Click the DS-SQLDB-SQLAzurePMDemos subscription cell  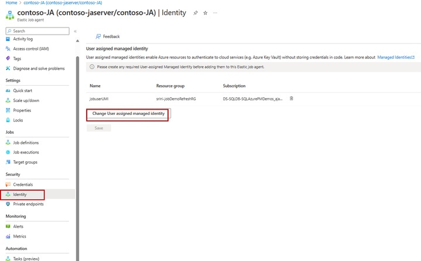coord(252,99)
